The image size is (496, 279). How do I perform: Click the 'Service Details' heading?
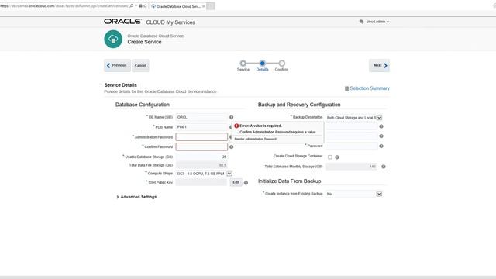(121, 85)
